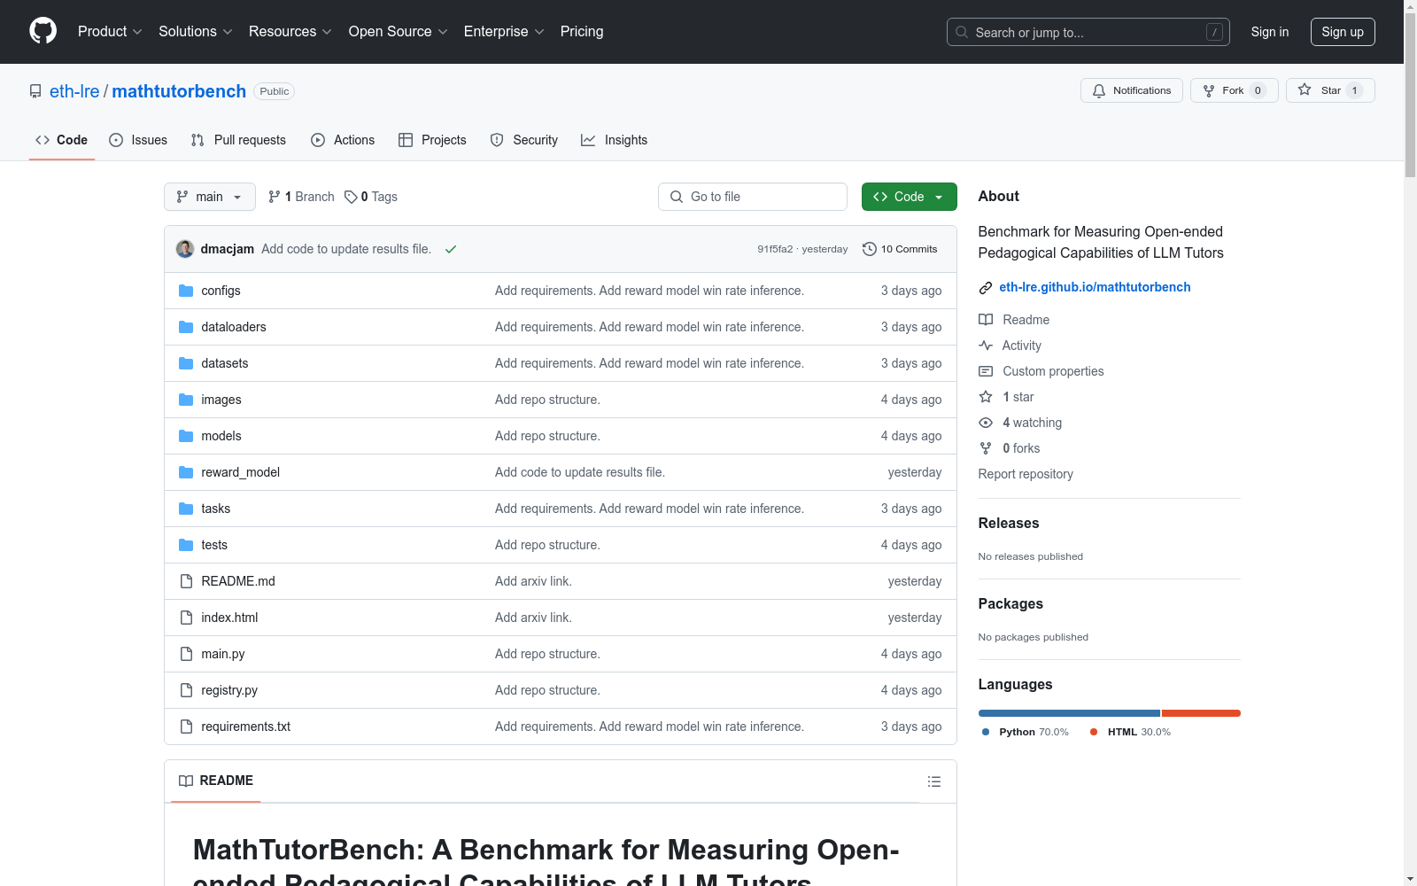The width and height of the screenshot is (1417, 886).
Task: Click the configs folder icon
Action: [186, 291]
